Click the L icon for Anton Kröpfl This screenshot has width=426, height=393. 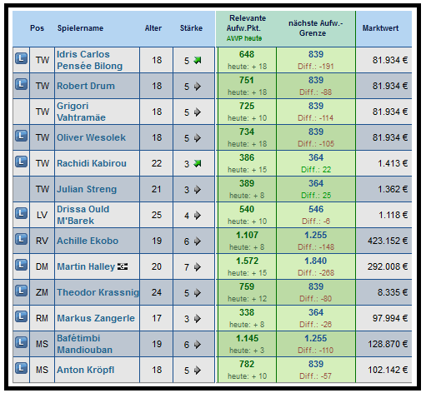pos(21,368)
